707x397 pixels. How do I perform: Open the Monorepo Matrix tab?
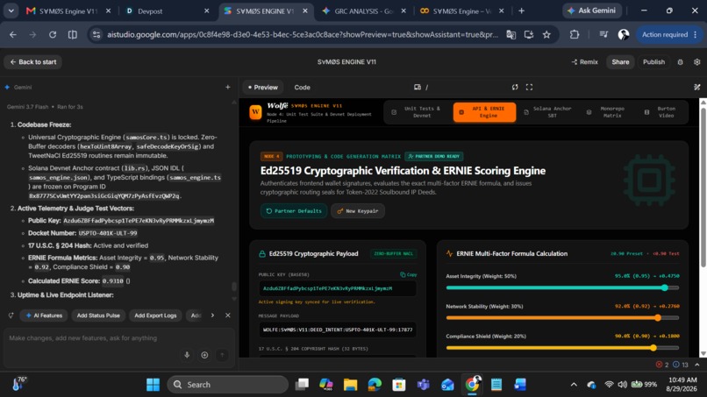(607, 112)
